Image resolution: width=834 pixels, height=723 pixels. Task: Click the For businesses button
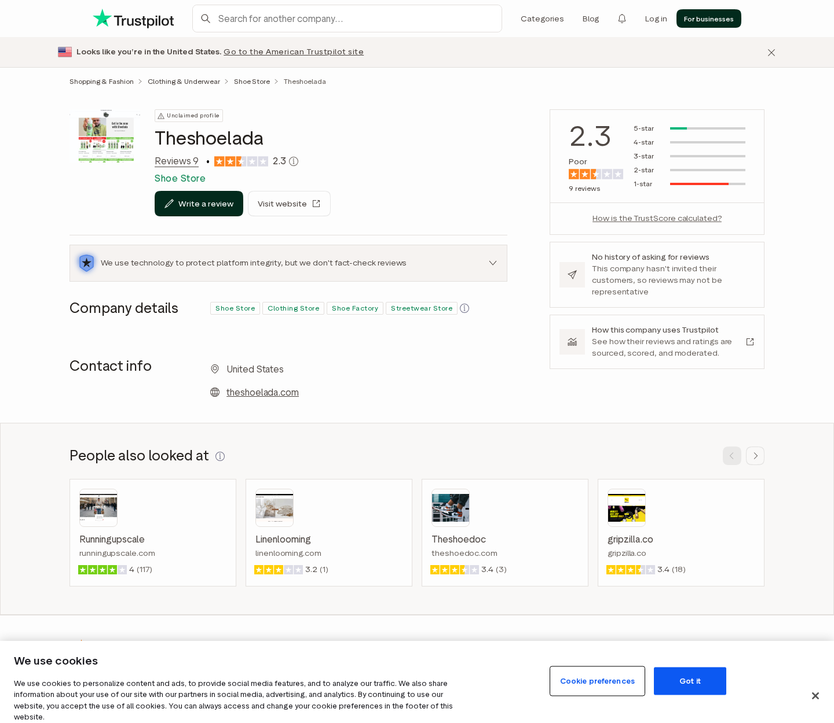pyautogui.click(x=709, y=19)
